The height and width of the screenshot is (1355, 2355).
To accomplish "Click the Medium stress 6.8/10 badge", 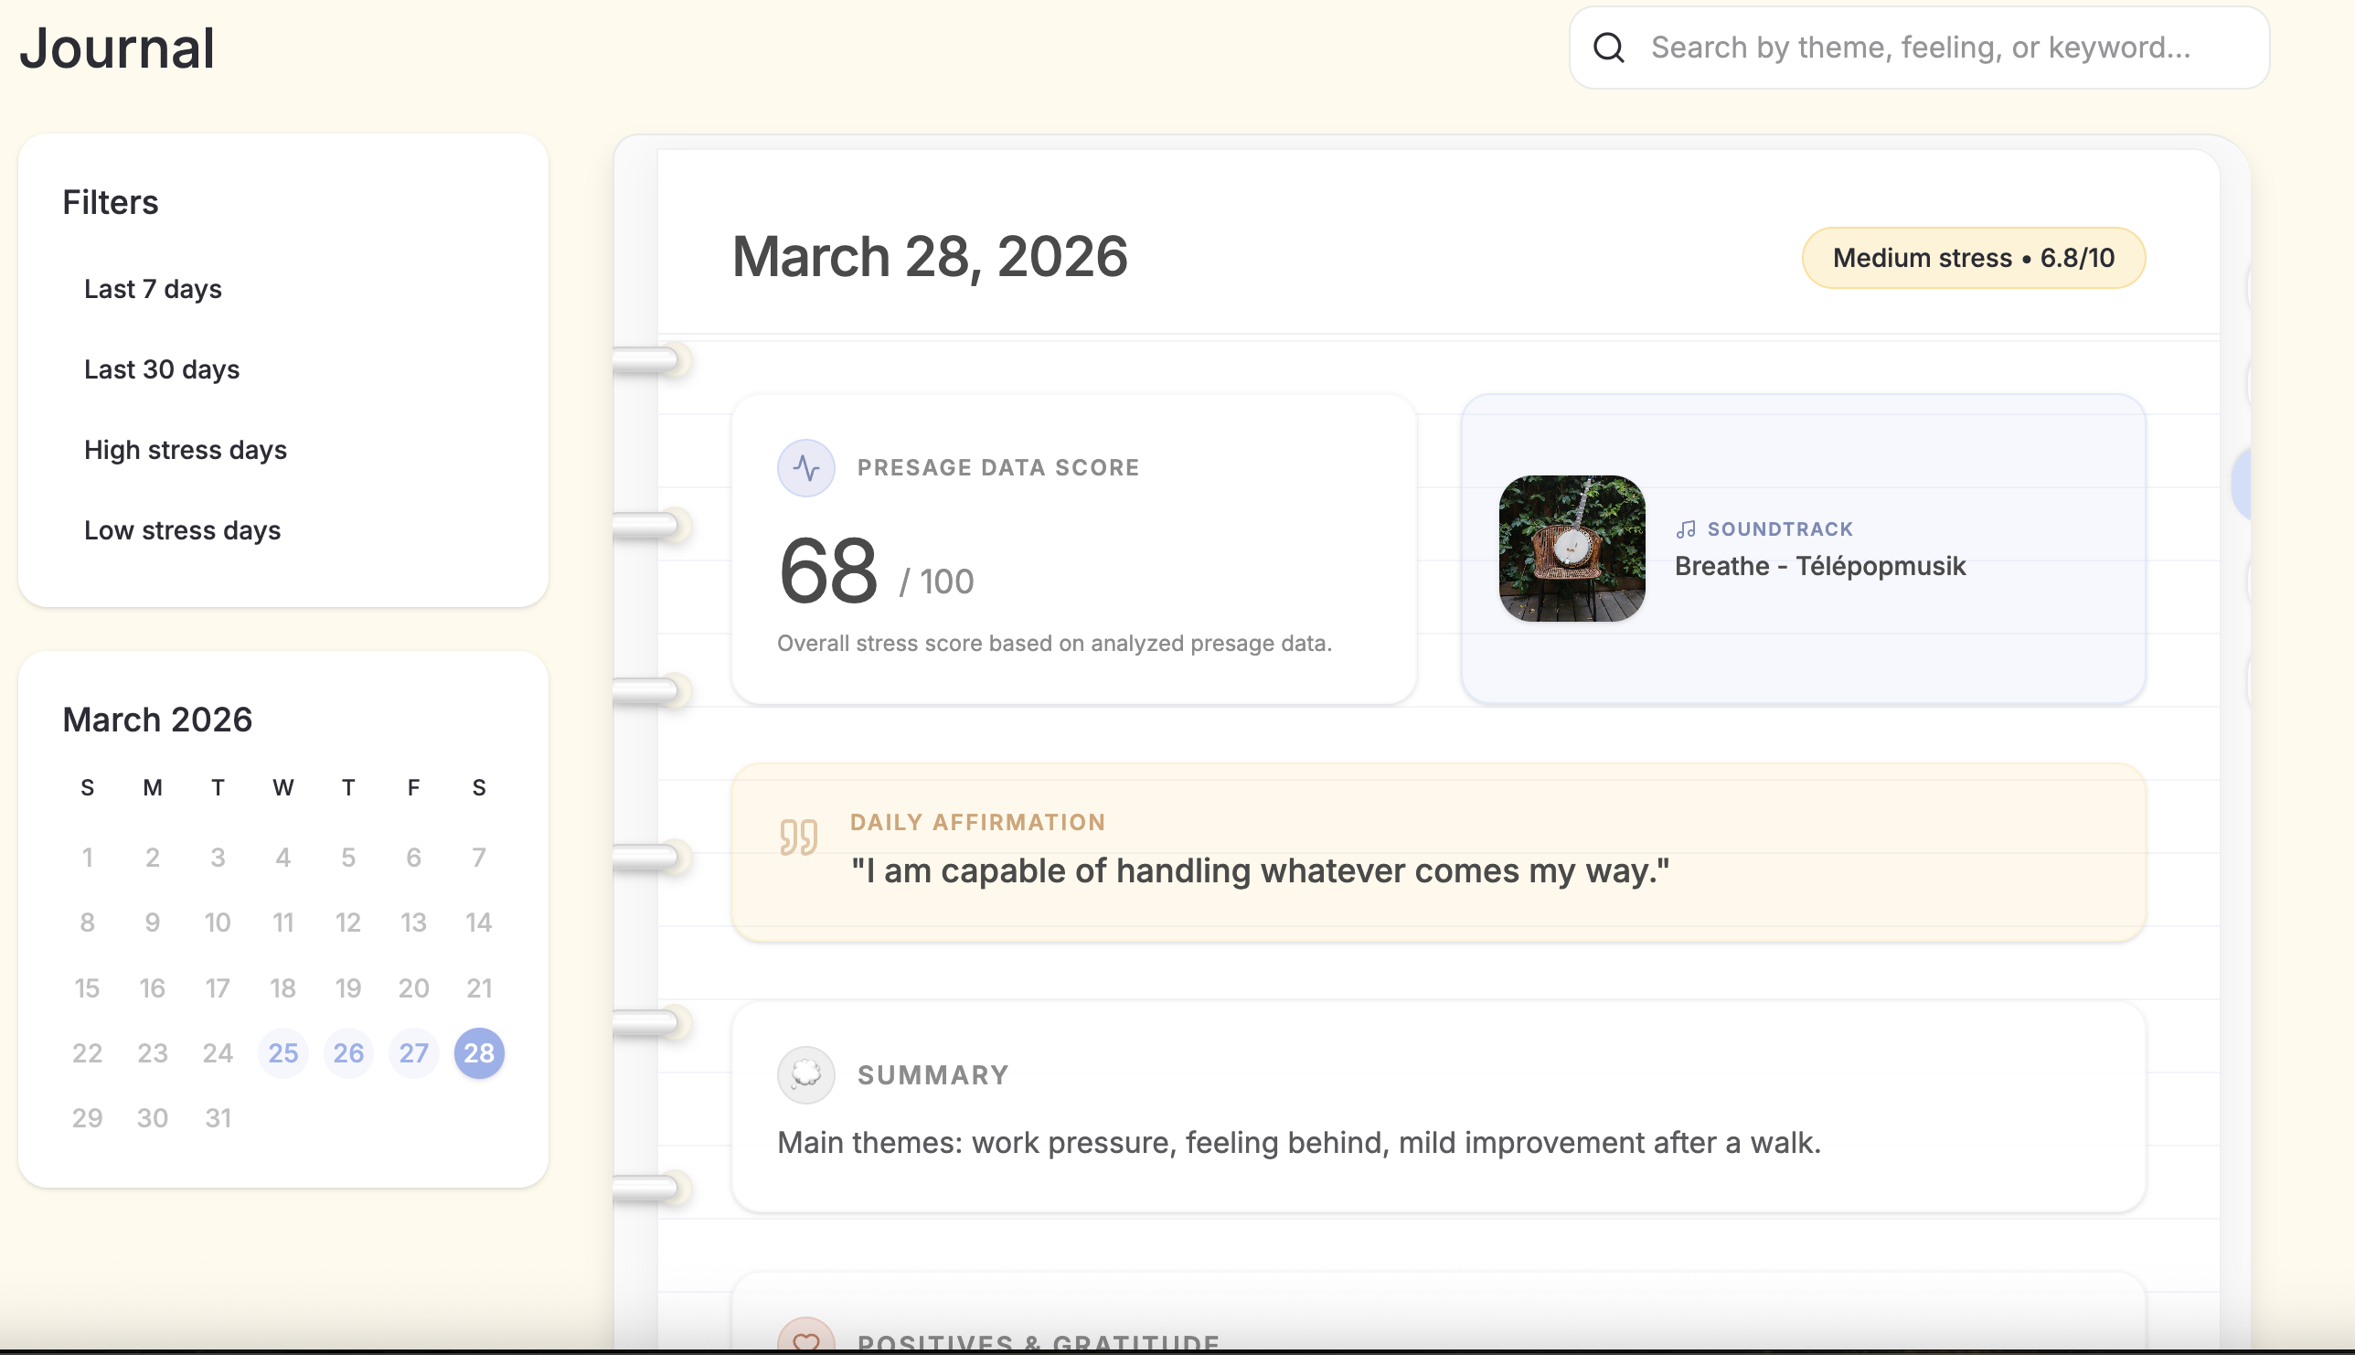I will [x=1973, y=258].
